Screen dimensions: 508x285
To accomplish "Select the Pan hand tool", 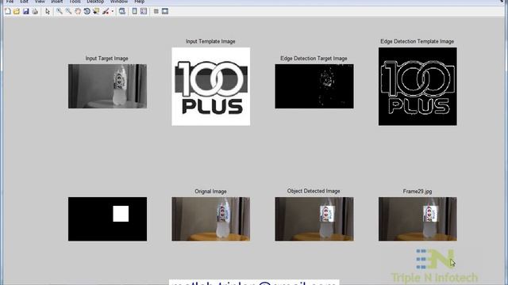I will (78, 12).
